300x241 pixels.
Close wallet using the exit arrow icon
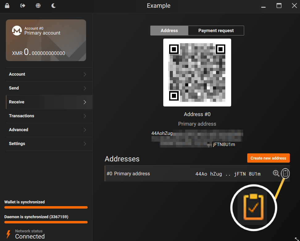point(23,6)
